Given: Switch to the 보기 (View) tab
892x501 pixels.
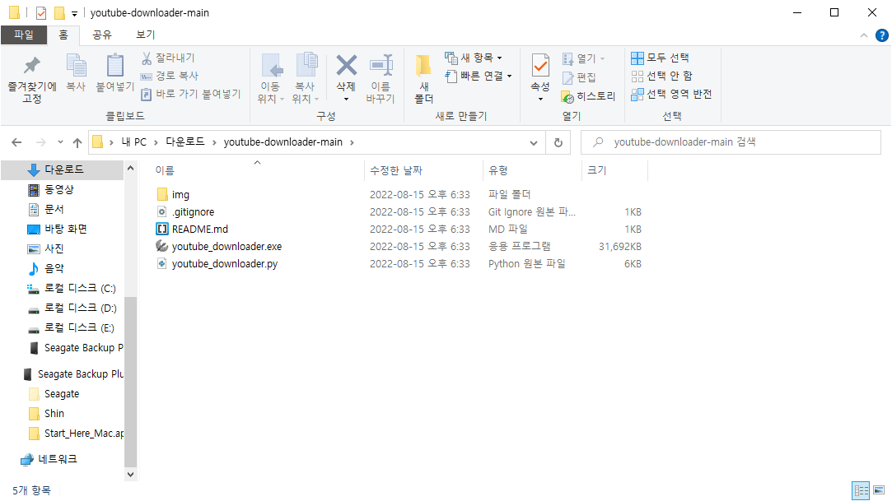Looking at the screenshot, I should click(146, 35).
